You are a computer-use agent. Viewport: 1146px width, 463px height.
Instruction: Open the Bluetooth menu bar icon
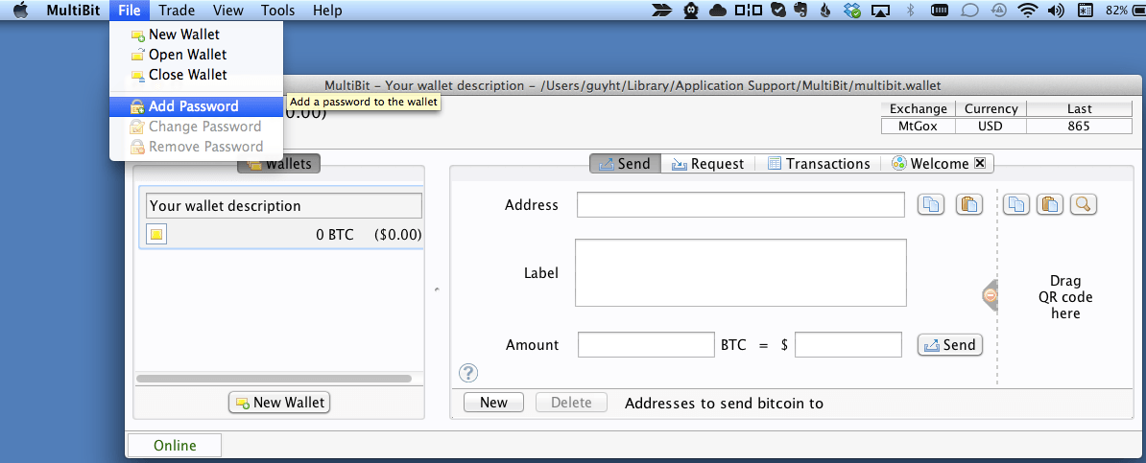pyautogui.click(x=911, y=11)
